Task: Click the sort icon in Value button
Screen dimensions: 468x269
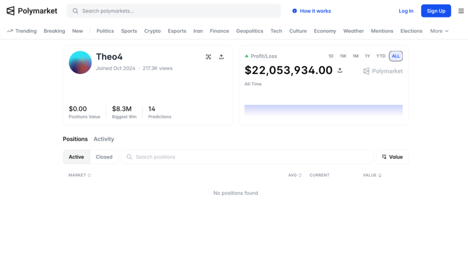Action: pyautogui.click(x=384, y=157)
